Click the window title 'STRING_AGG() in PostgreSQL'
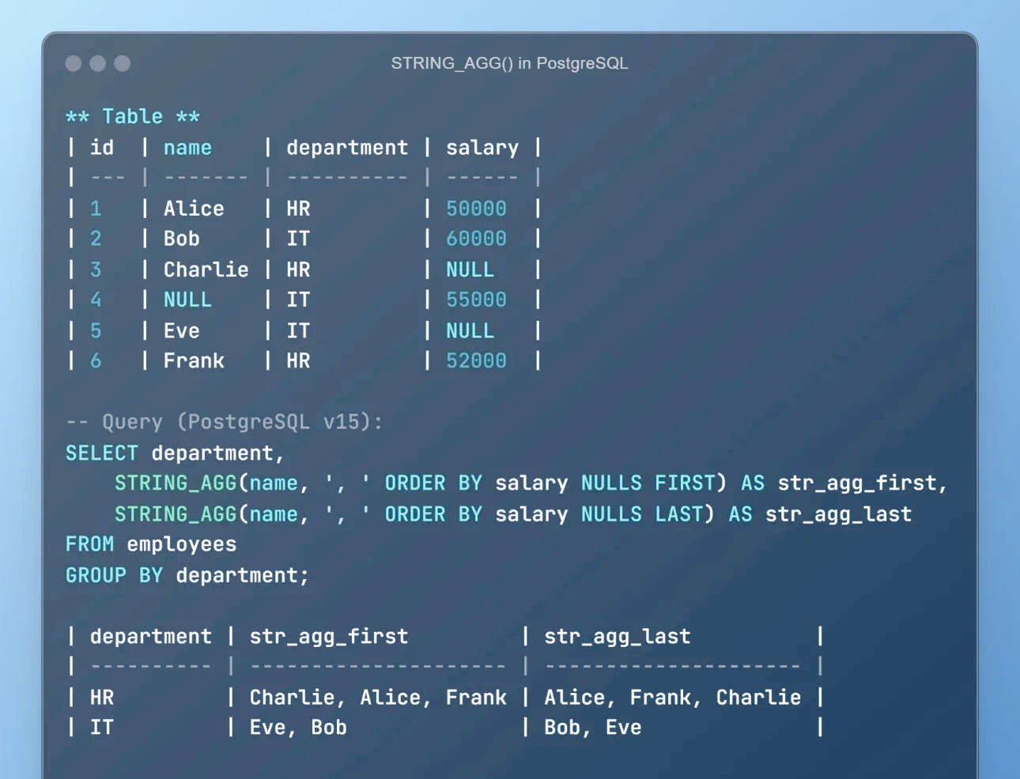Screen dimensions: 1020x779 (509, 63)
